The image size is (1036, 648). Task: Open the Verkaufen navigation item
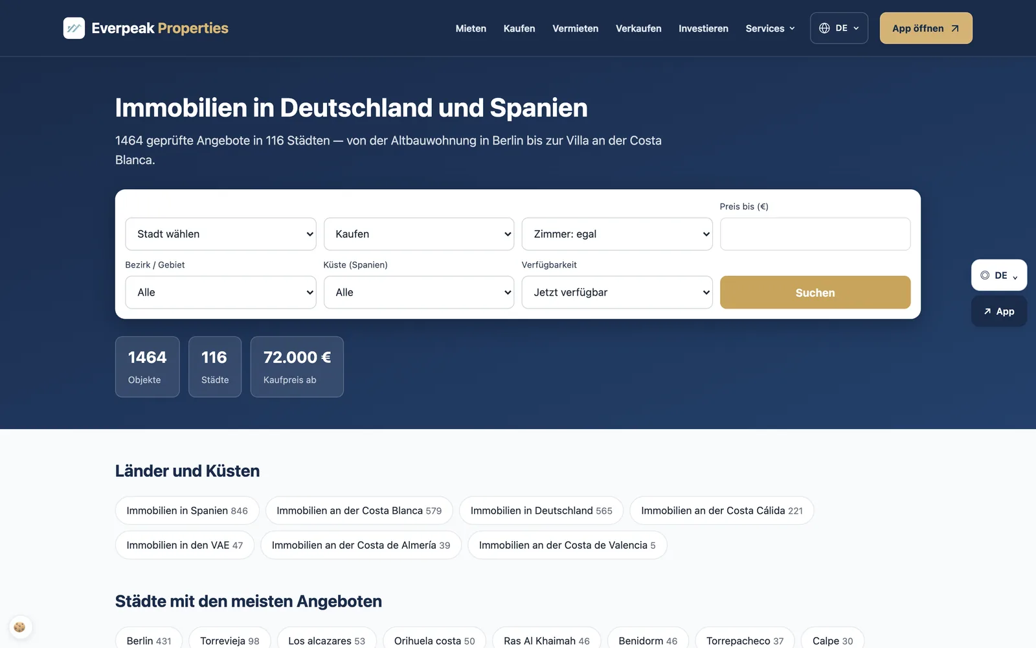(638, 29)
